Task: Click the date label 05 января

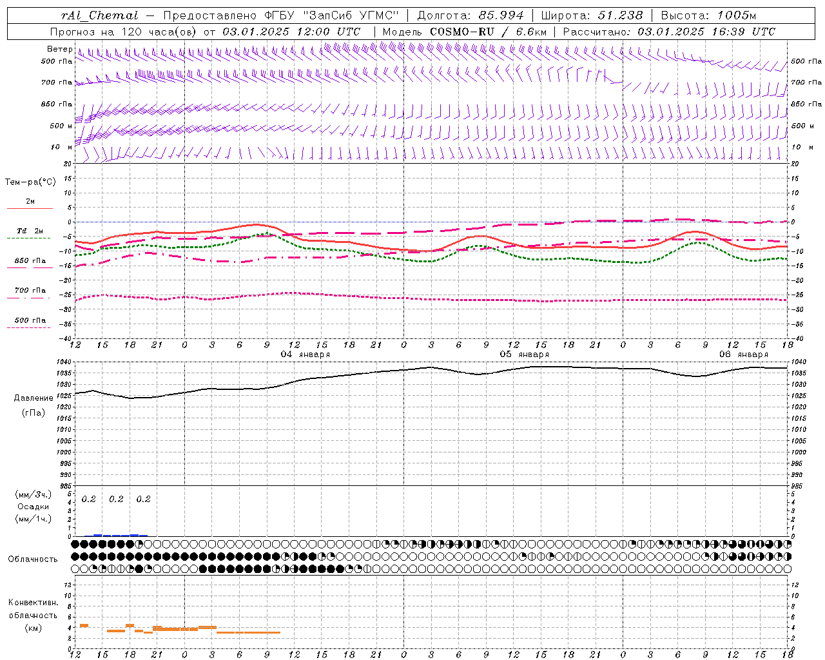Action: pos(525,354)
